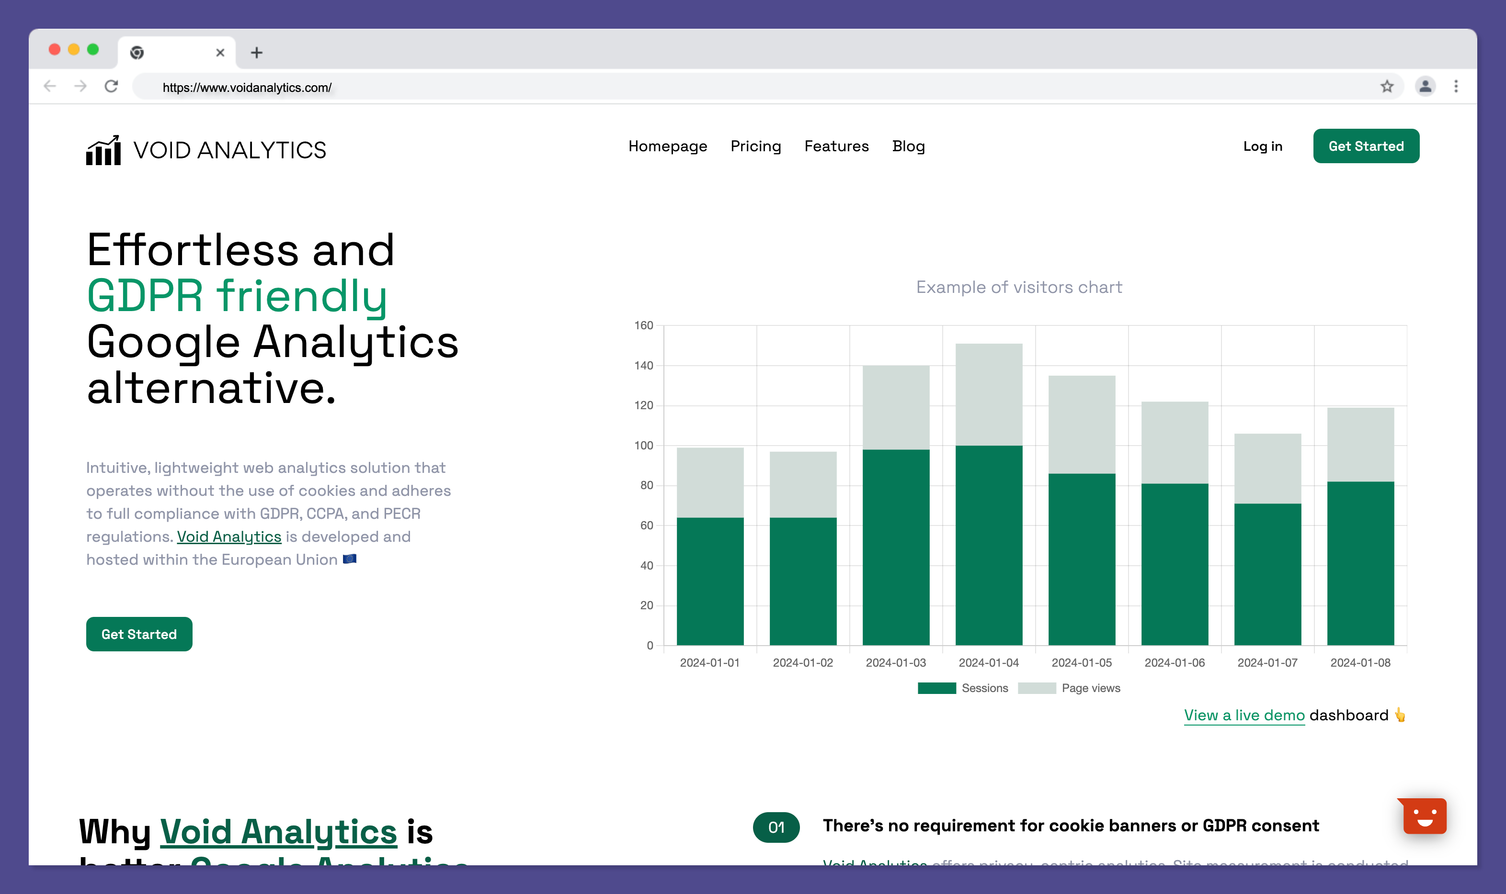This screenshot has height=894, width=1506.
Task: Click the 2024-01-06 Sessions bar
Action: coord(1175,564)
